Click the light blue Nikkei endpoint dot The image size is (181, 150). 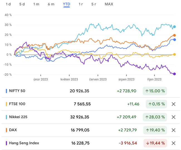[174, 27]
